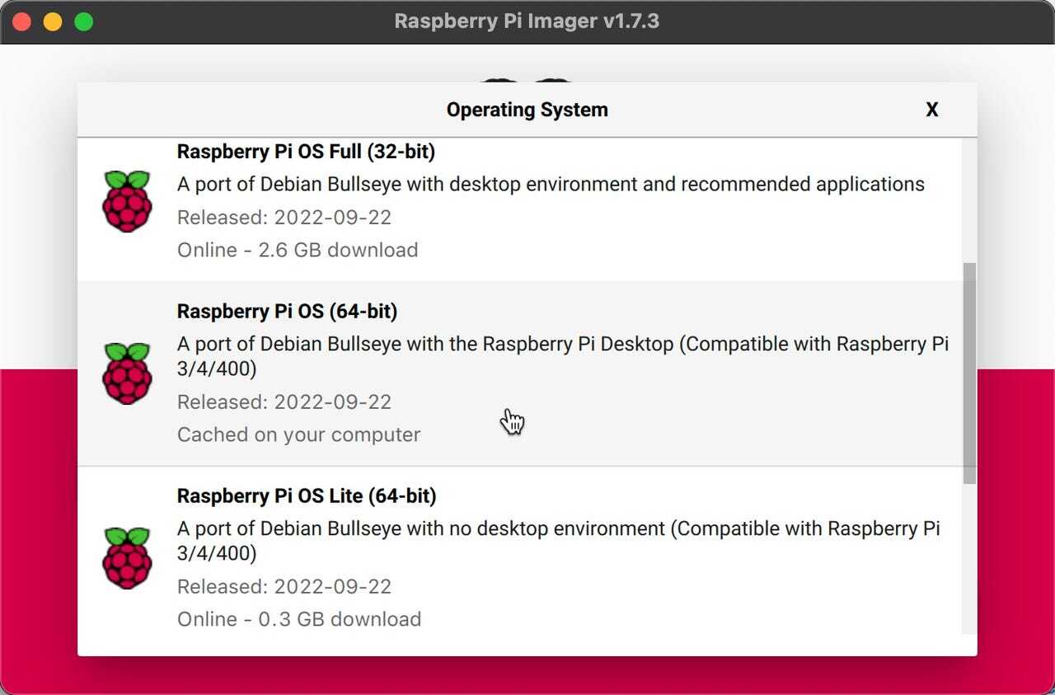
Task: Click the release date under OS Lite (64-bit)
Action: [x=284, y=587]
